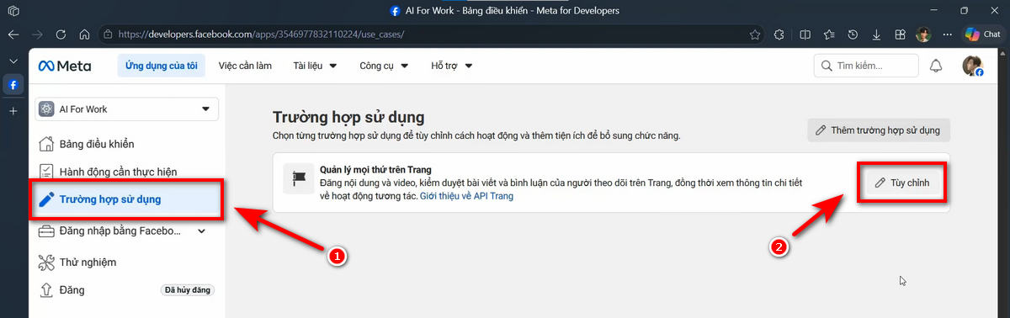
Task: Click the Đã hủy đăng badge
Action: pos(188,290)
